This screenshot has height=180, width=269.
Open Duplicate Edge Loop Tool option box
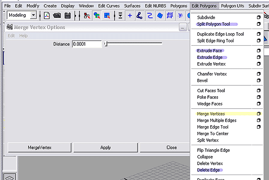(x=259, y=34)
